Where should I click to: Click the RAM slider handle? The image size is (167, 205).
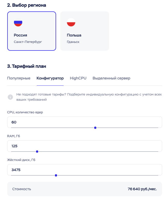point(37,151)
